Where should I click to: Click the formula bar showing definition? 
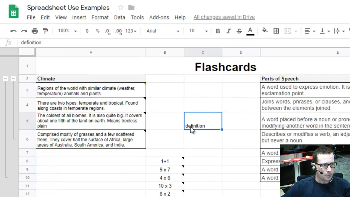coord(183,42)
